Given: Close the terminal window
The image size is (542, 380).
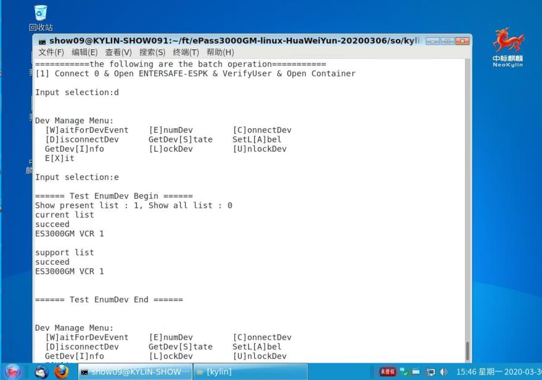Looking at the screenshot, I should 462,41.
